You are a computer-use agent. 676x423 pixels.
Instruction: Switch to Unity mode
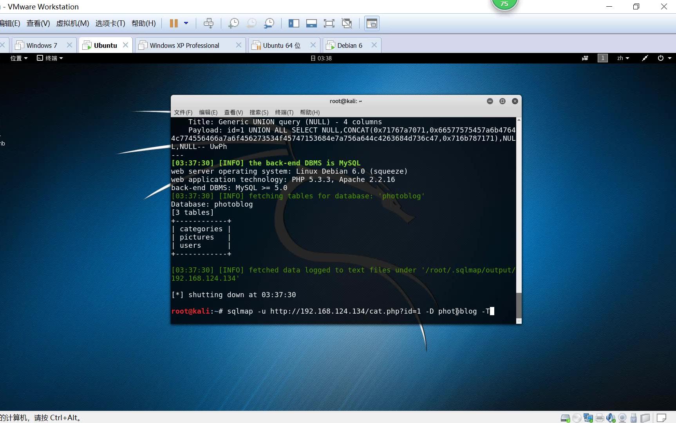coord(347,23)
